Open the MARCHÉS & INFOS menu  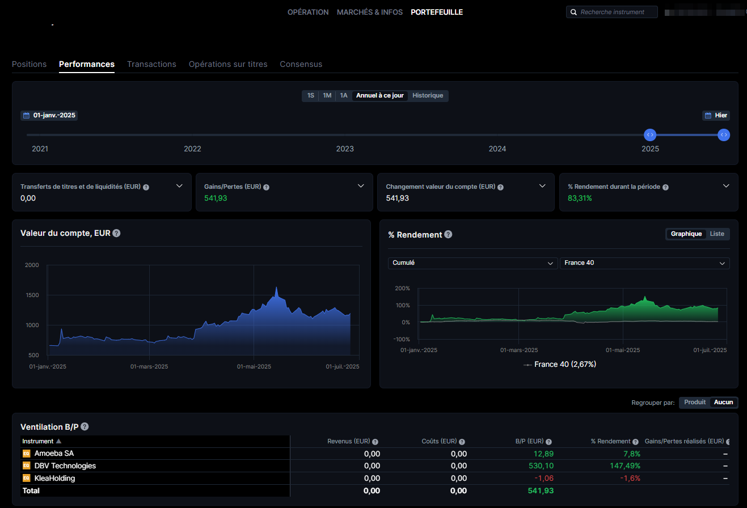(x=370, y=12)
